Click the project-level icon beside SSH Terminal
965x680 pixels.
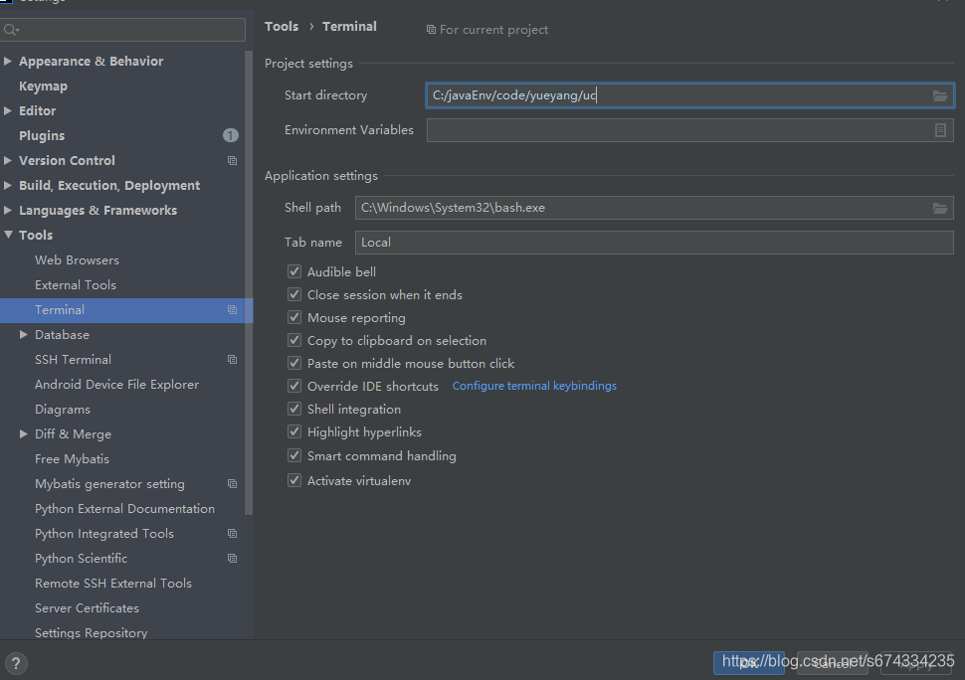coord(231,359)
